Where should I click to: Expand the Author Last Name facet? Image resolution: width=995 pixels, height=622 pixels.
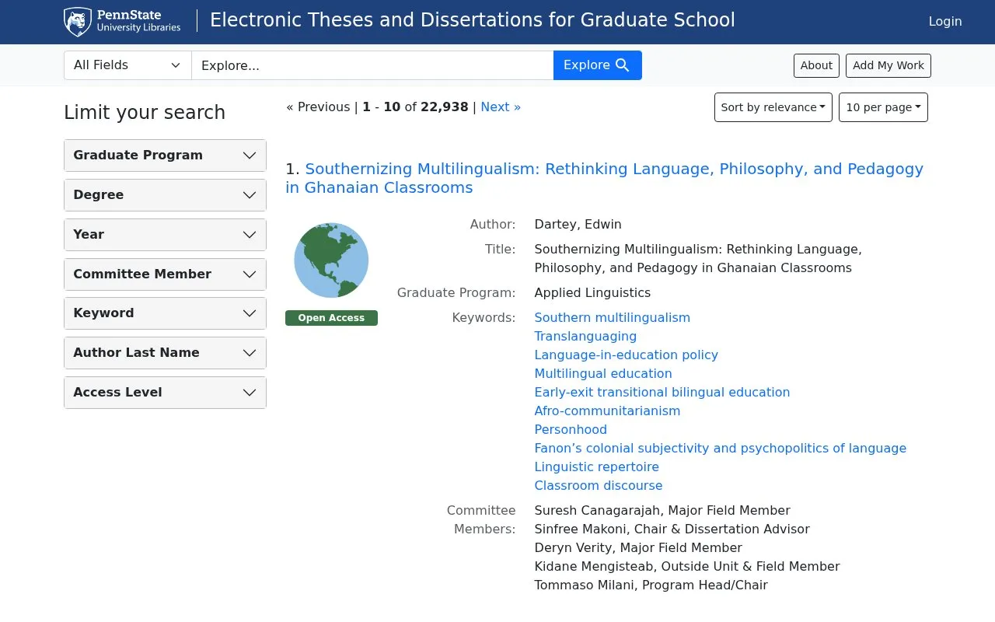coord(165,353)
